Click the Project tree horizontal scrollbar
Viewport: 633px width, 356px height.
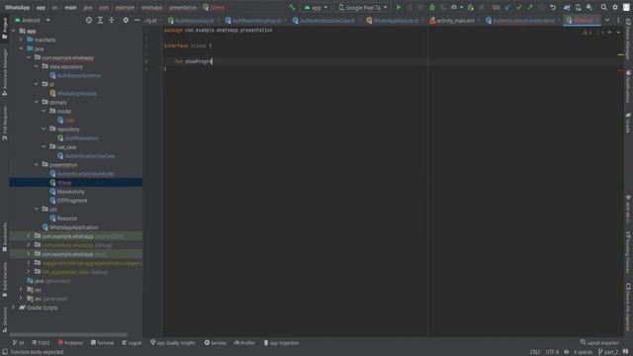click(x=68, y=334)
